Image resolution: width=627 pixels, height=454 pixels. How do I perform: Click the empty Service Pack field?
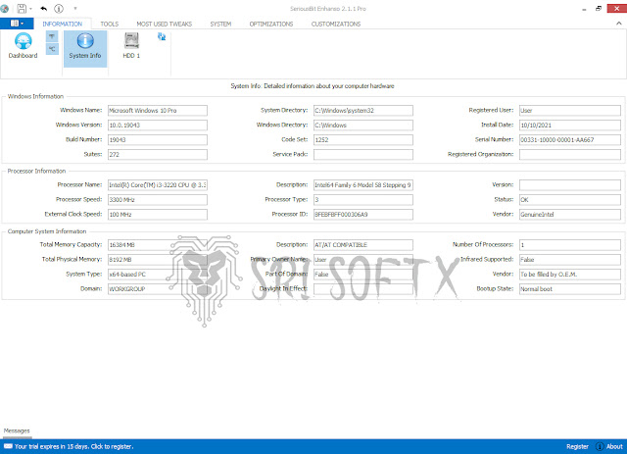(363, 155)
